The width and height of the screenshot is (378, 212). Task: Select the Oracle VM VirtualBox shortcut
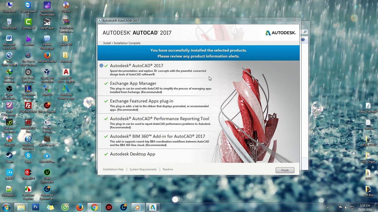(x=47, y=76)
